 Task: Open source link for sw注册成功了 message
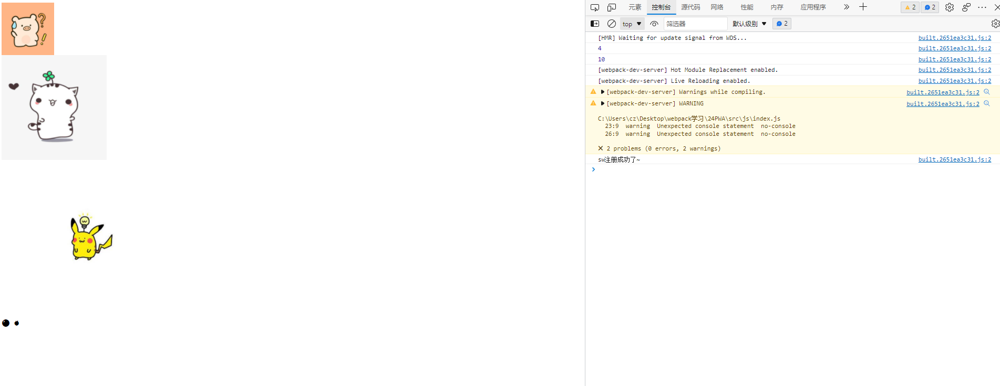point(955,159)
